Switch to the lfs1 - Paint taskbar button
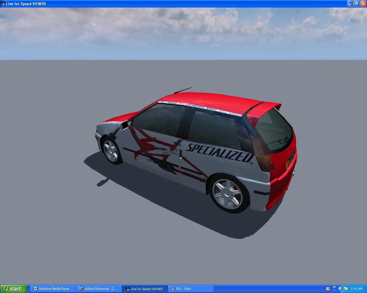This screenshot has height=293, width=367. pyautogui.click(x=191, y=289)
